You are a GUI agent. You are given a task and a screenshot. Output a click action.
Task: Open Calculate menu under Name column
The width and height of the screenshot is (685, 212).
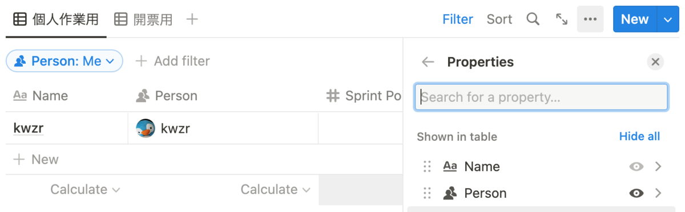(85, 189)
